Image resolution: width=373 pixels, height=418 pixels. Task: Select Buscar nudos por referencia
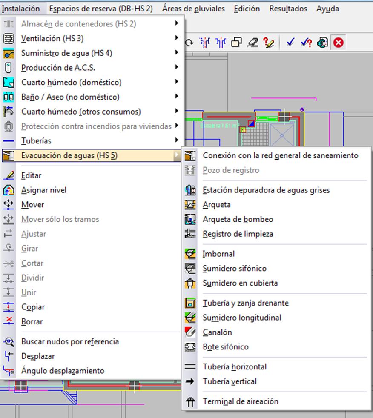(70, 341)
